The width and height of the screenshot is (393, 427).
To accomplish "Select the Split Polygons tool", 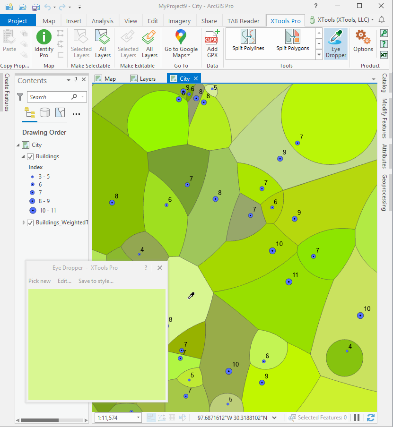I will (x=293, y=40).
